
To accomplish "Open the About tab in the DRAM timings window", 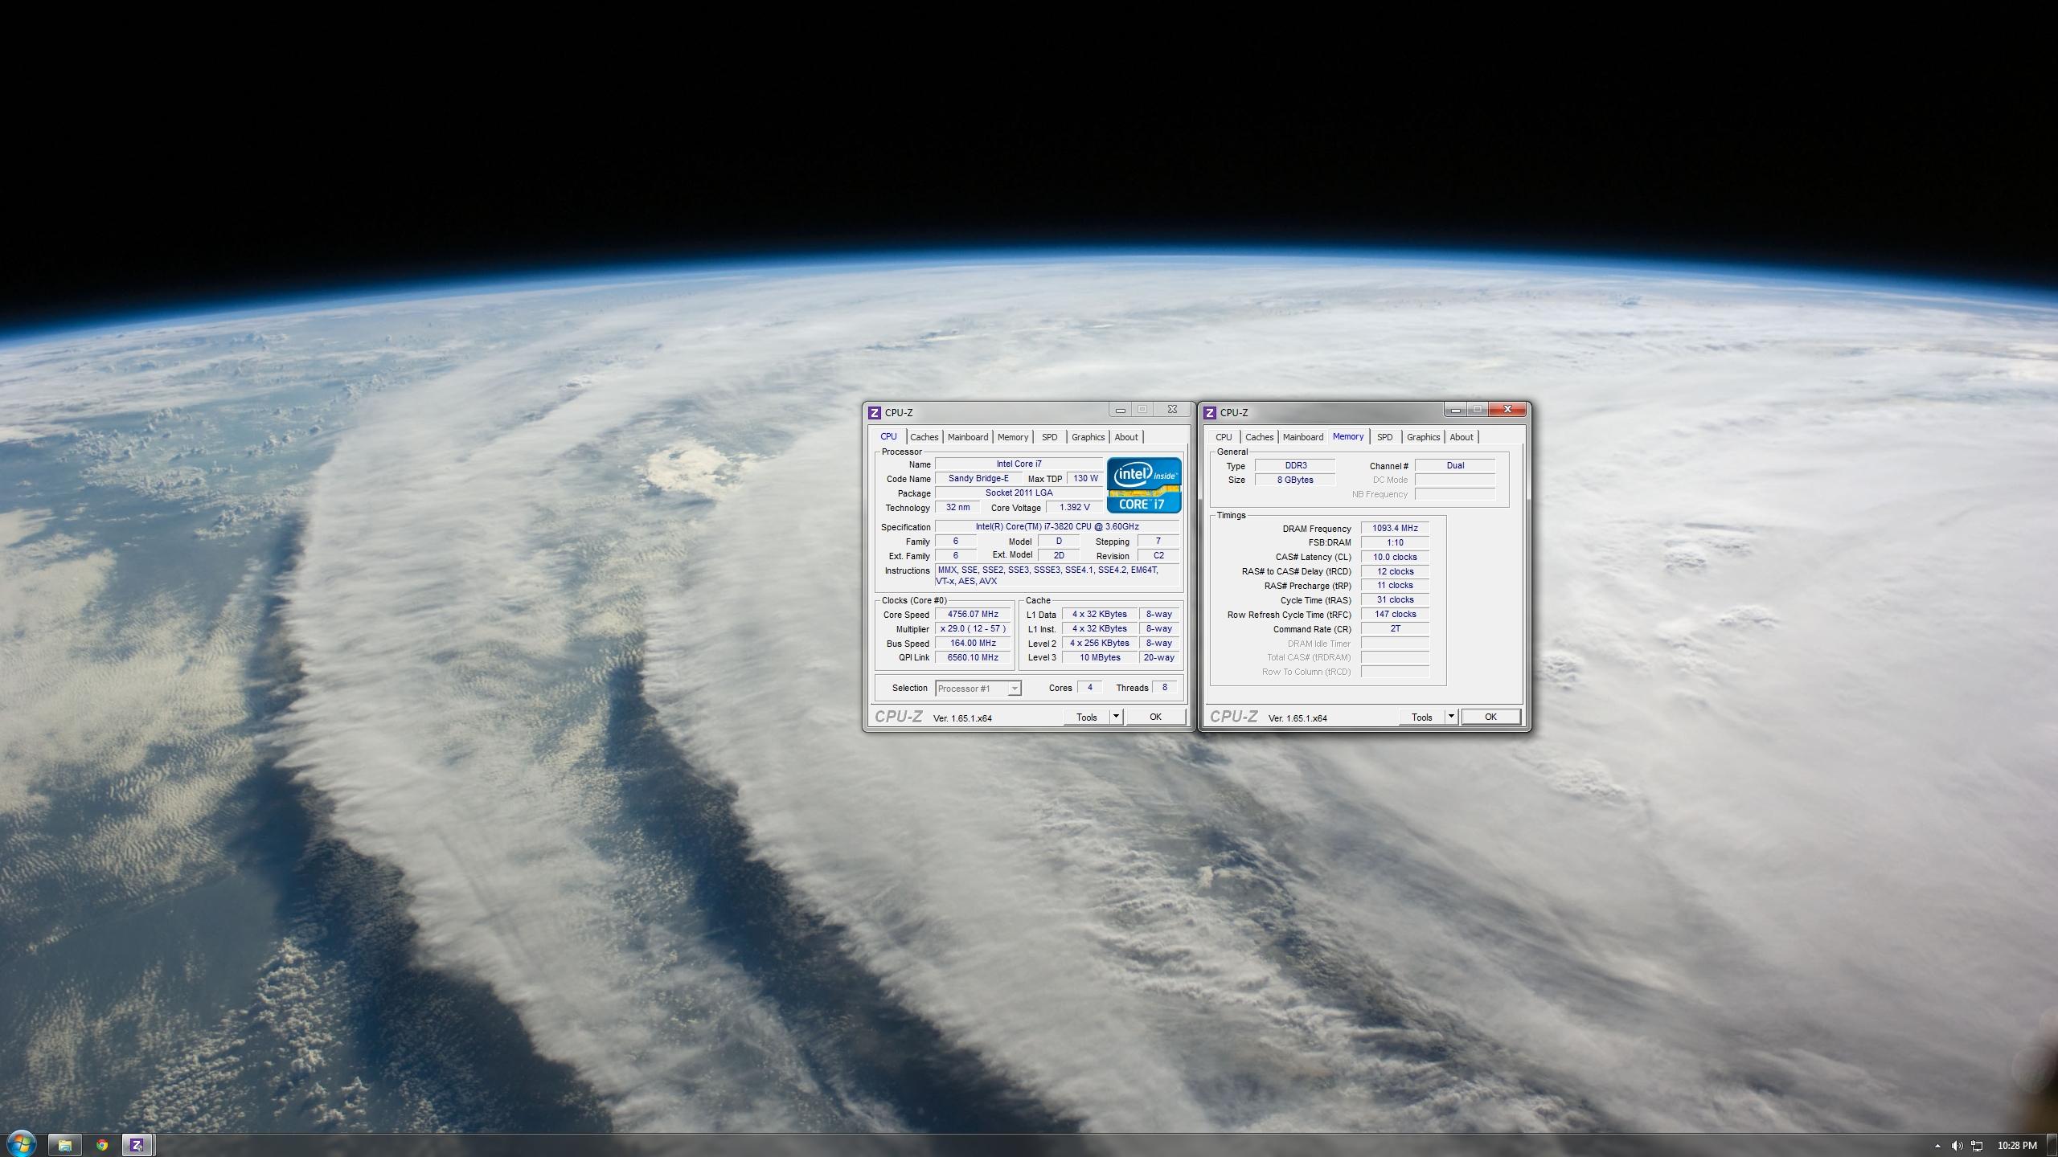I will [1462, 438].
